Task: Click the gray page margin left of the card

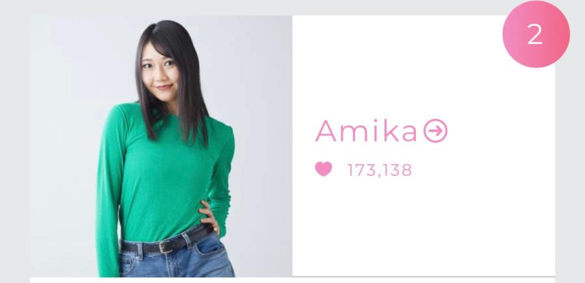Action: click(15, 149)
